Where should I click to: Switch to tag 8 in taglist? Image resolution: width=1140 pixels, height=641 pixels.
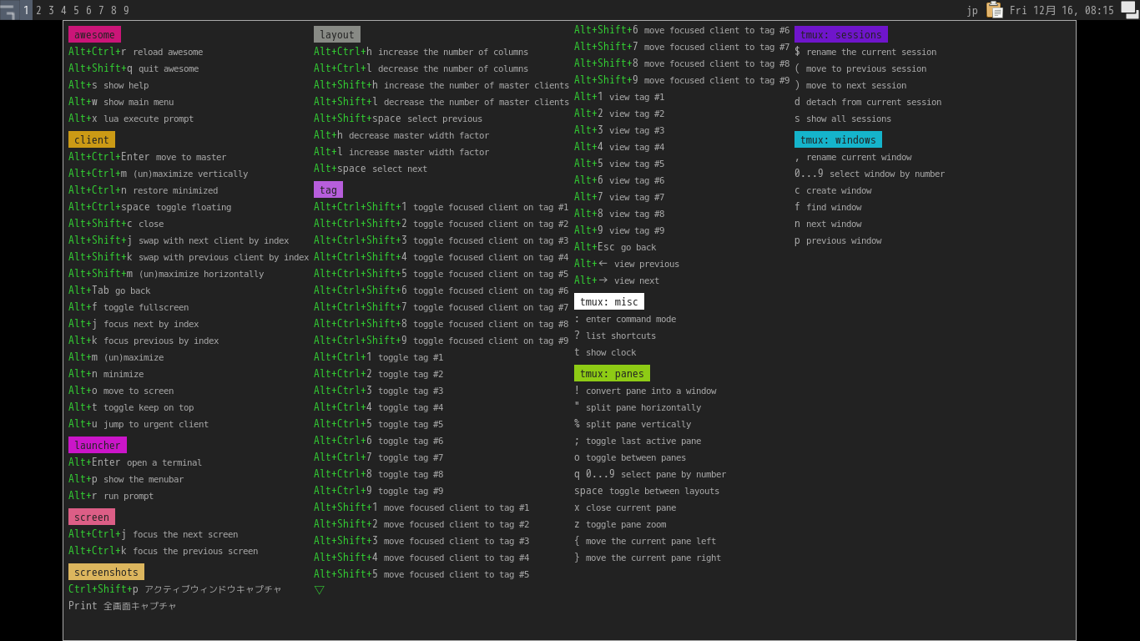(113, 10)
